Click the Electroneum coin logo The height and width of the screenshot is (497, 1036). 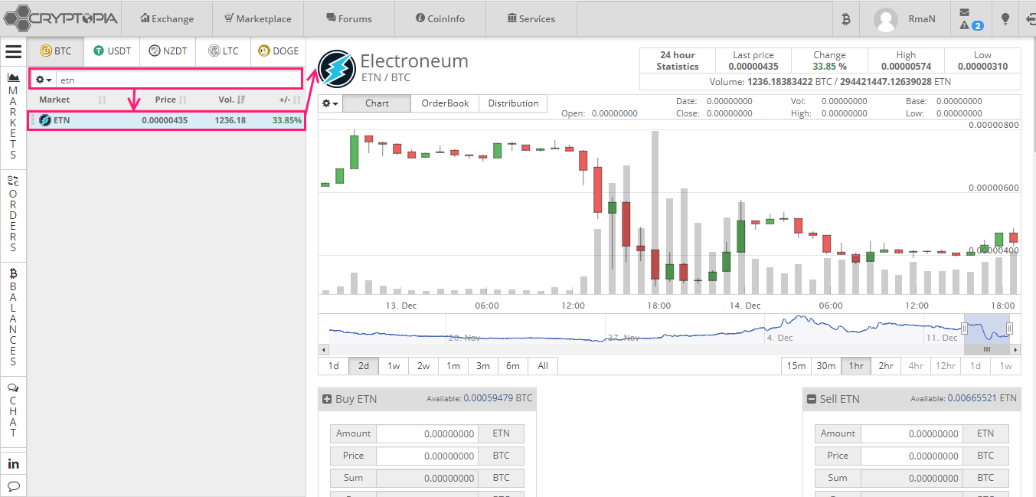pos(336,68)
